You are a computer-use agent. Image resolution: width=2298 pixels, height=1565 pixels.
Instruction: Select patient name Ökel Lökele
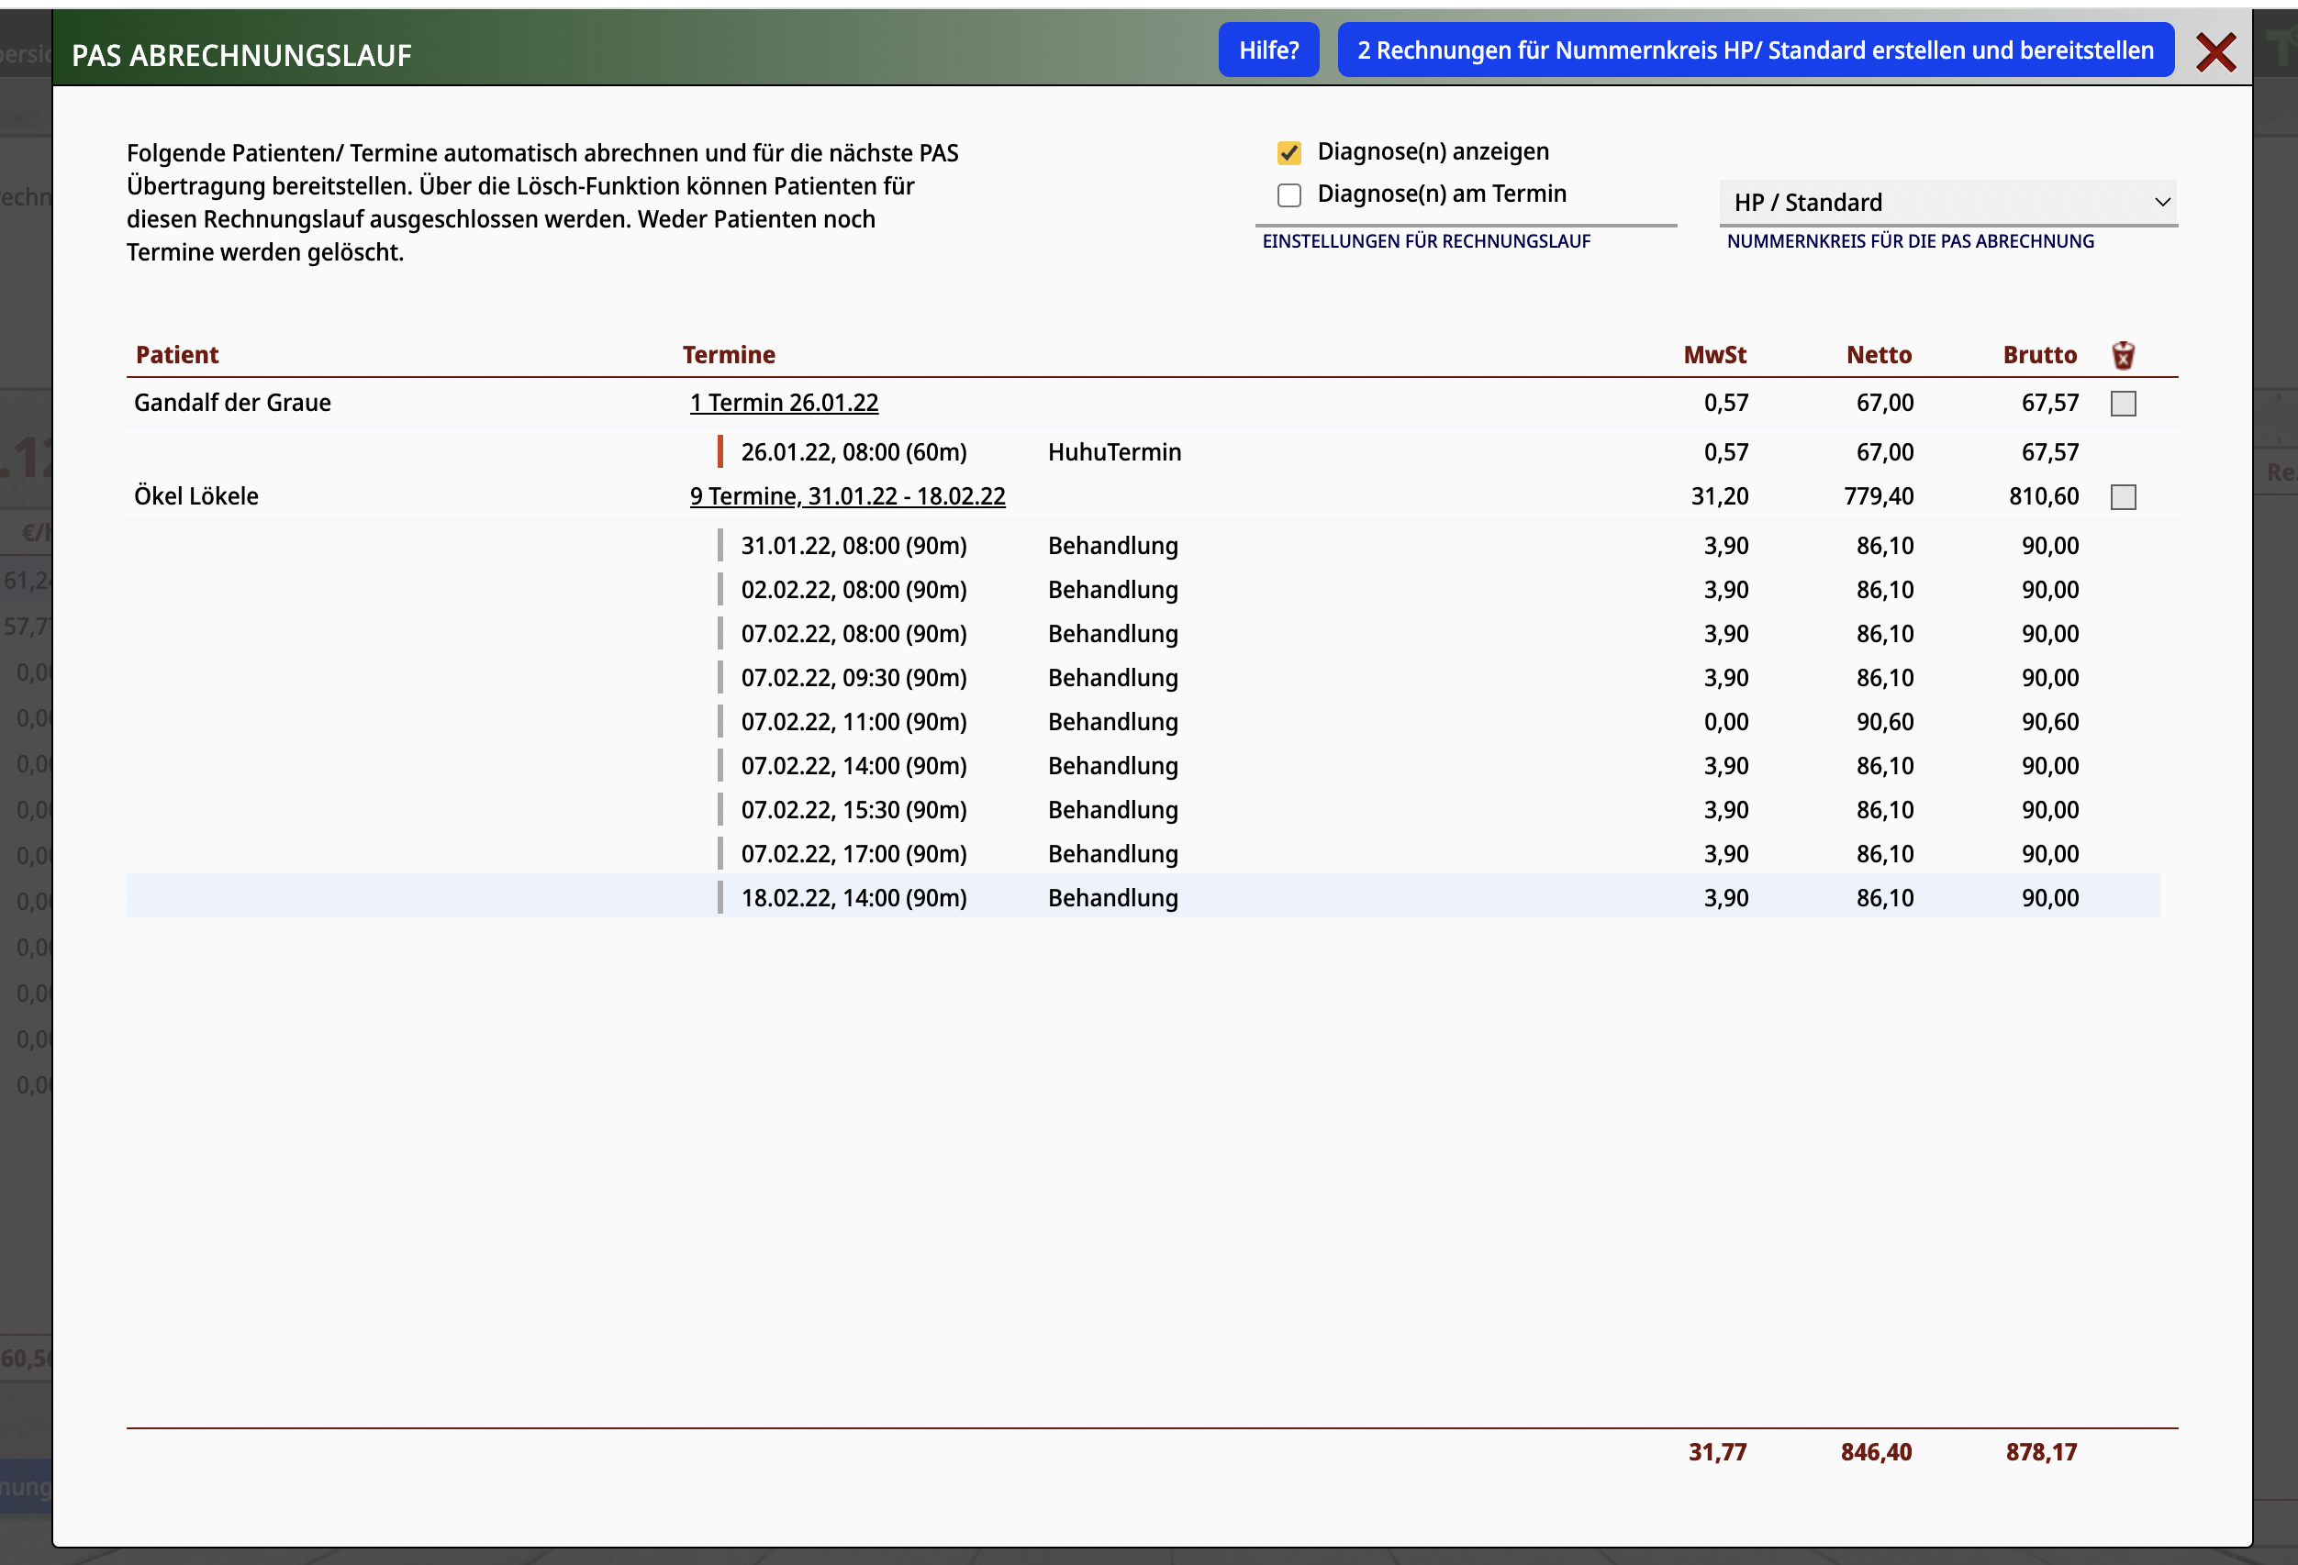pos(195,496)
